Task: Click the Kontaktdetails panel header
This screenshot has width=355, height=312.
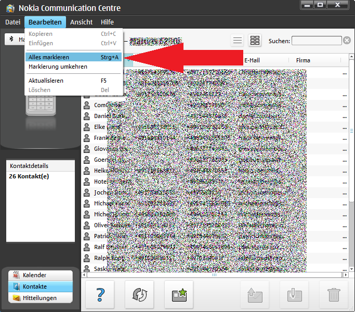Action: click(41, 166)
